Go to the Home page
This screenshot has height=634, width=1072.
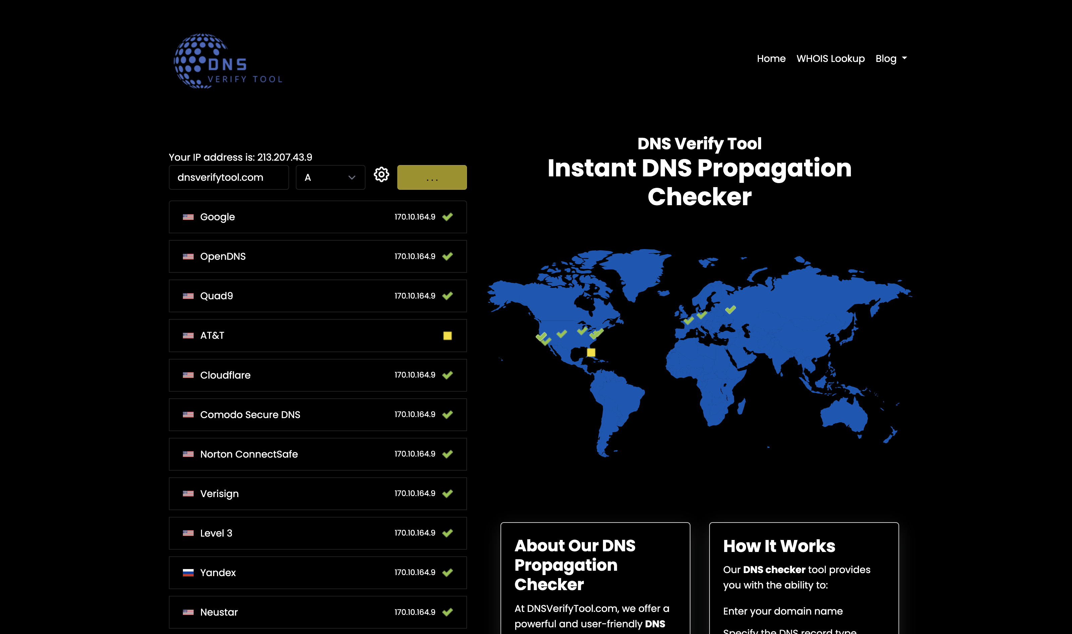click(x=771, y=59)
